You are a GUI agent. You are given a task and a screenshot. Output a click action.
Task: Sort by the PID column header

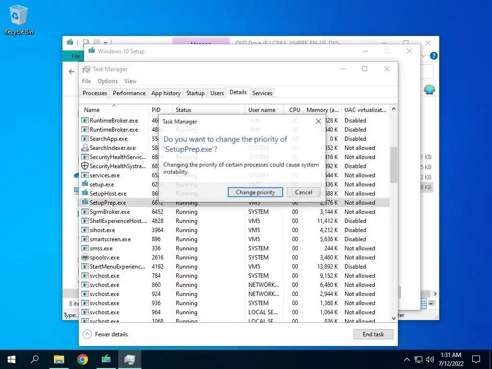point(160,110)
